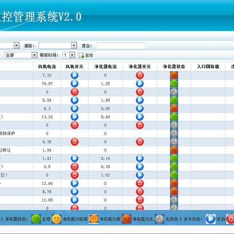Click the green status face in the 1.41 row
234x234 pixels.
coord(174,158)
